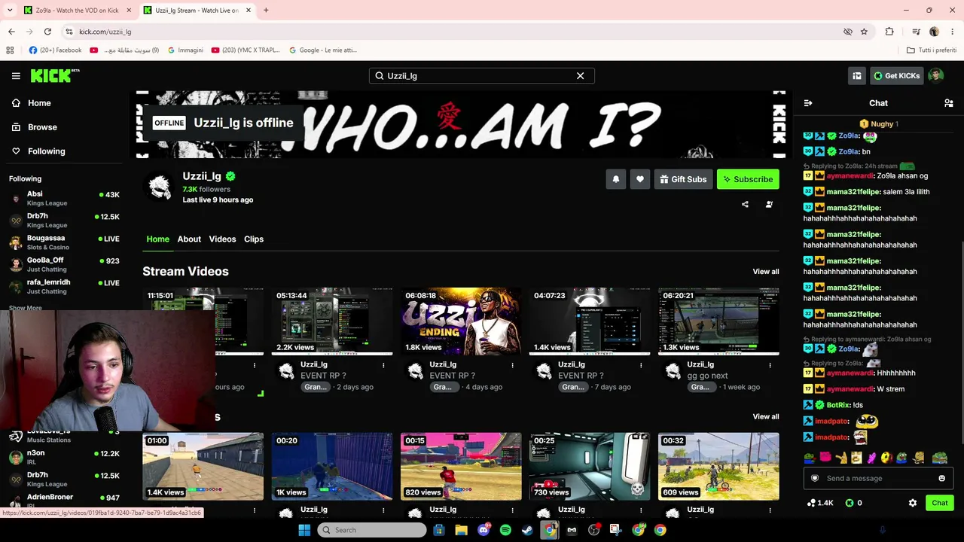Open Spotify from the taskbar
964x542 pixels.
[505, 530]
